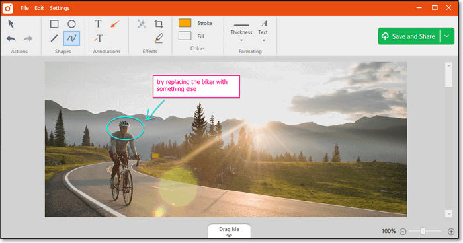Select the rectangle shape tool
The width and height of the screenshot is (463, 243).
54,24
